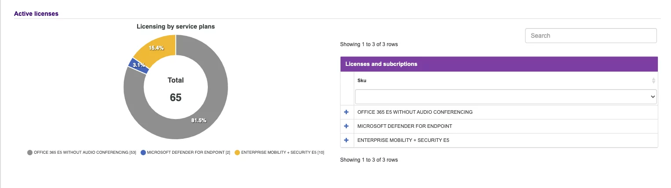
Task: Toggle Enterprise Mobility legend yellow dot
Action: click(x=237, y=152)
